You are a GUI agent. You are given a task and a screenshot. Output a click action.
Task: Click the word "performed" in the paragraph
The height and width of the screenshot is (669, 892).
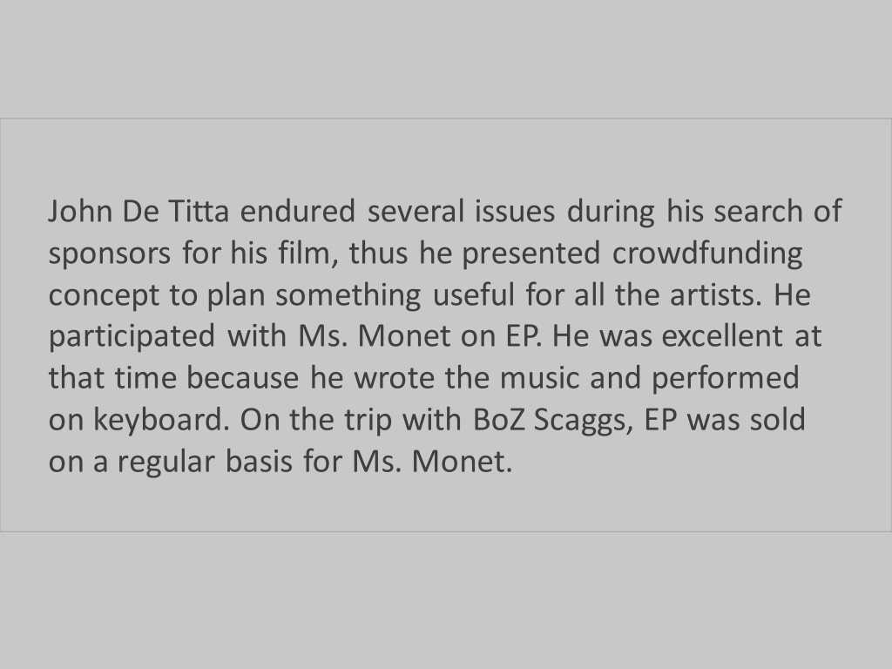725,378
